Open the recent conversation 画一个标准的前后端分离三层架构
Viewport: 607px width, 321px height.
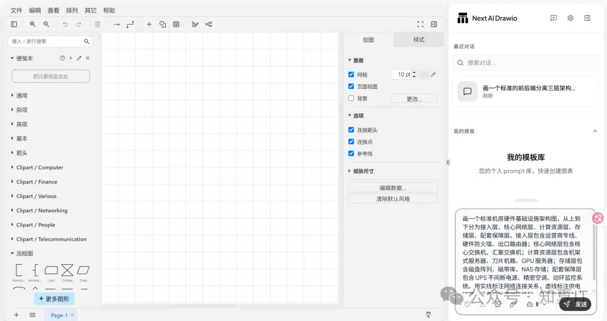pyautogui.click(x=526, y=92)
